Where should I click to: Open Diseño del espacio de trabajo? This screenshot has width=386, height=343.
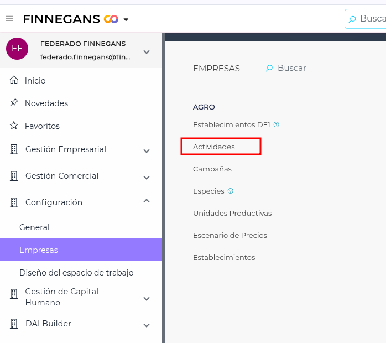(76, 273)
